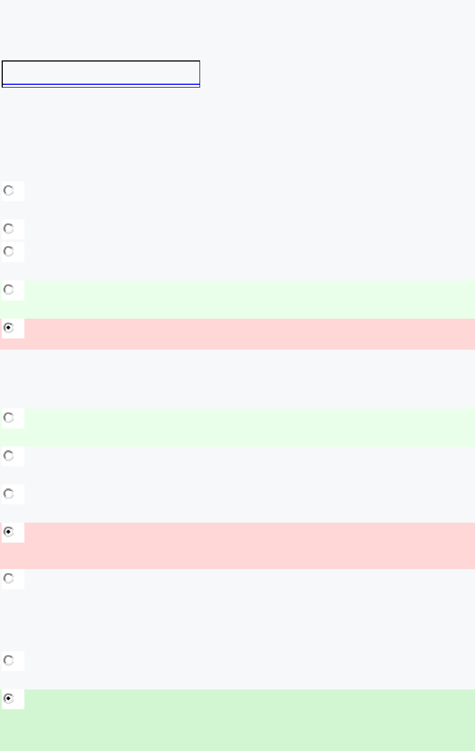Image resolution: width=475 pixels, height=751 pixels.
Task: Click the light green answer row in top group
Action: click(x=249, y=298)
